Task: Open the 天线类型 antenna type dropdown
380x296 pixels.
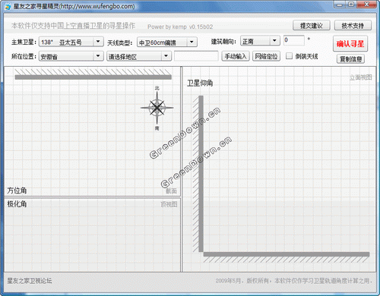Action: (167, 43)
